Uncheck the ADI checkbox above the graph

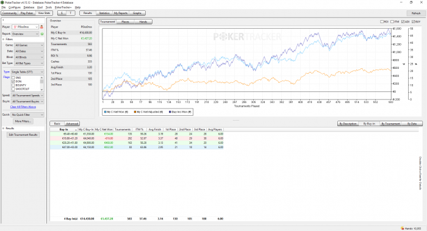pos(403,21)
